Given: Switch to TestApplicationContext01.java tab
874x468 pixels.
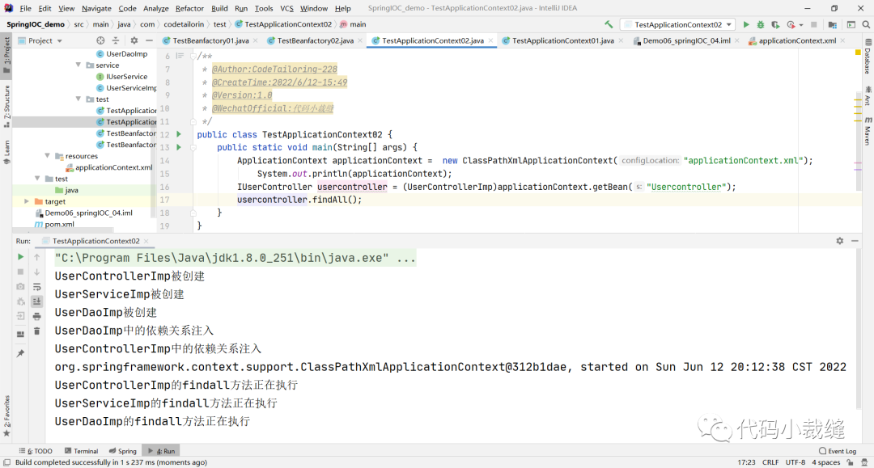Looking at the screenshot, I should [562, 40].
